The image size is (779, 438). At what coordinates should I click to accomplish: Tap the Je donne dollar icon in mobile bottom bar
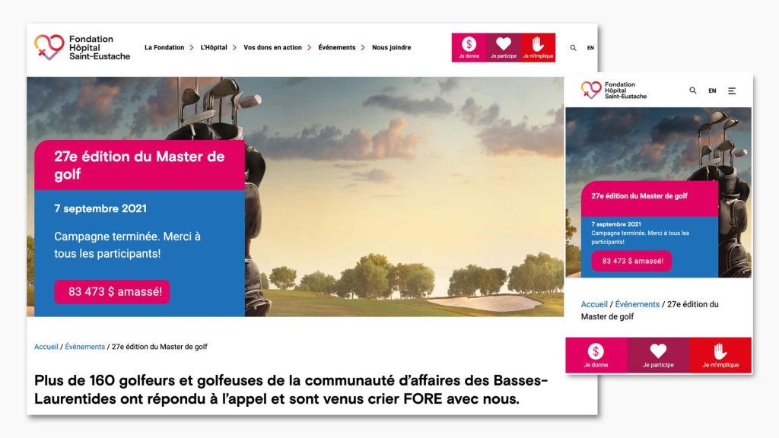point(596,351)
